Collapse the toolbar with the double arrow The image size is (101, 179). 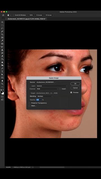[1, 18]
